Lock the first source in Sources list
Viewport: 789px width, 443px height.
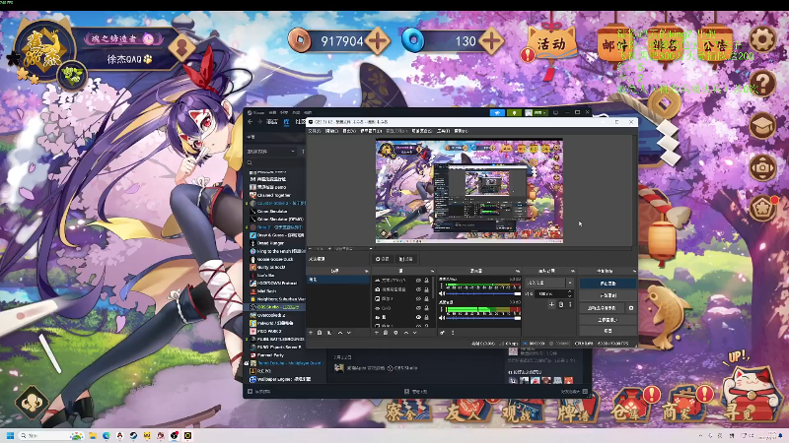427,281
